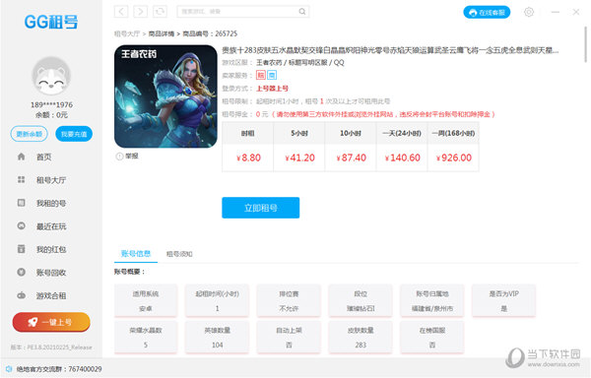The height and width of the screenshot is (378, 591).
Task: Click 租号大厅 breadcrumb link
Action: [x=127, y=33]
